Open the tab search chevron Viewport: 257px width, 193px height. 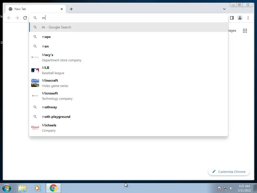(224, 9)
